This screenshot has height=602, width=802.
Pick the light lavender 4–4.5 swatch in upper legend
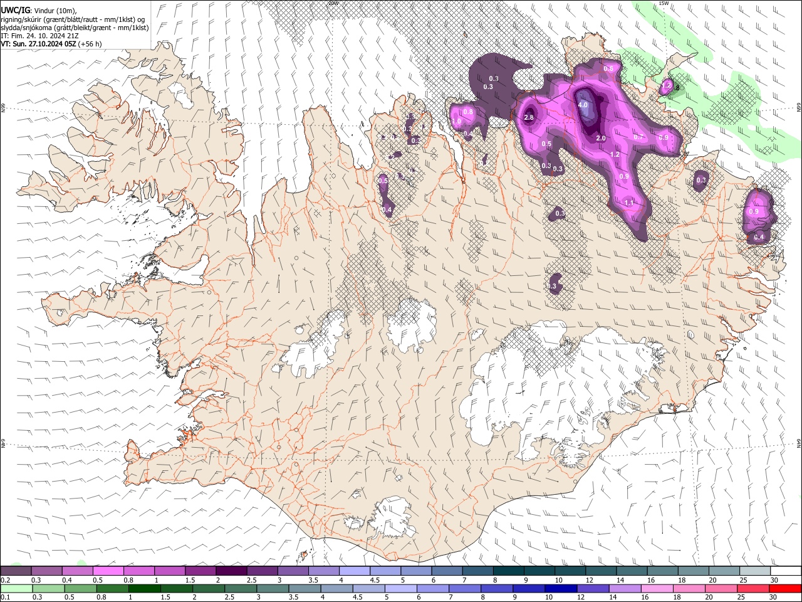[355, 571]
